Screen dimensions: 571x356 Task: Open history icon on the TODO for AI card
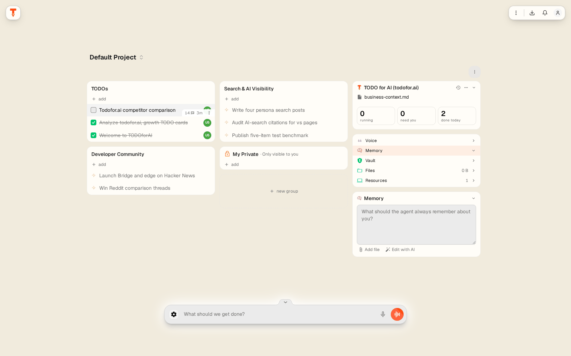coord(458,88)
